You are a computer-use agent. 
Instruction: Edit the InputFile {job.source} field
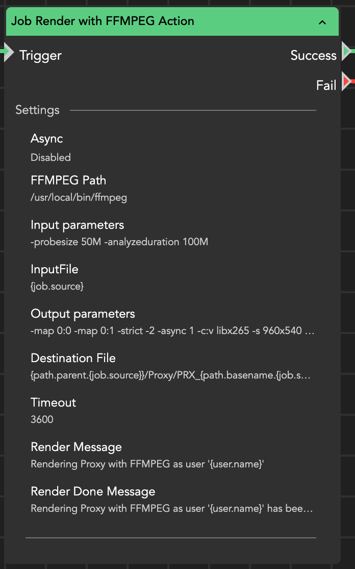point(57,287)
